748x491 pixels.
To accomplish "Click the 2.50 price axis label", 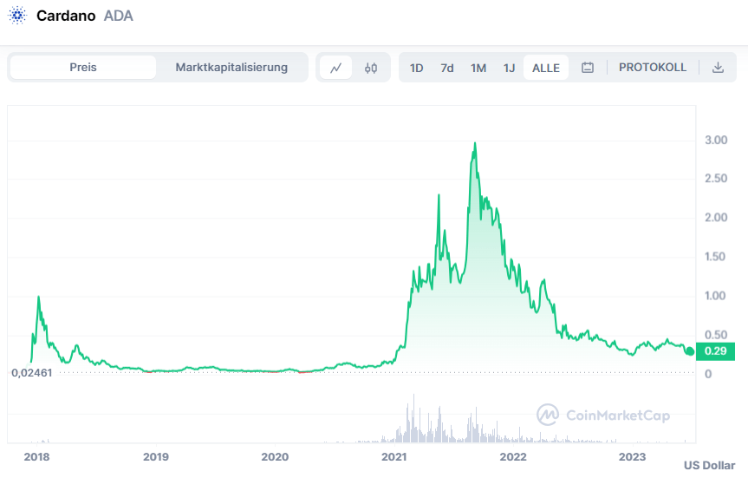I will point(716,179).
